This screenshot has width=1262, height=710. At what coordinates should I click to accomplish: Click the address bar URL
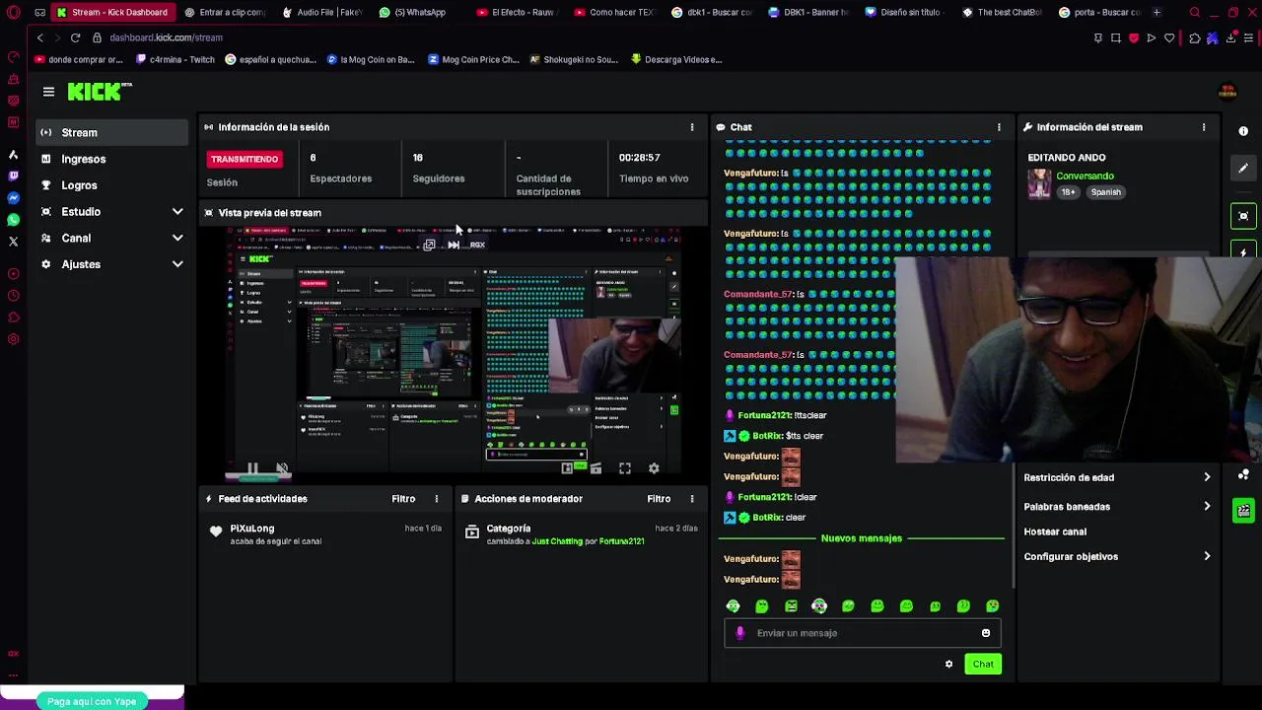166,37
